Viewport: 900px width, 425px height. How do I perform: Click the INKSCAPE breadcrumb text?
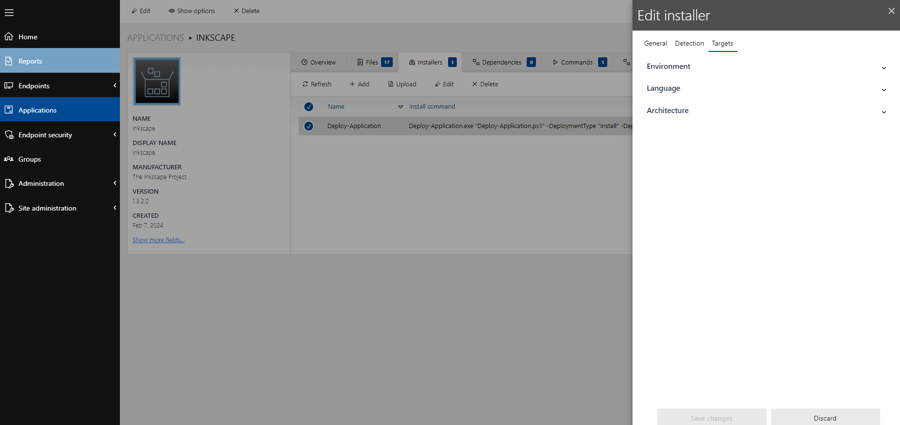pyautogui.click(x=216, y=37)
